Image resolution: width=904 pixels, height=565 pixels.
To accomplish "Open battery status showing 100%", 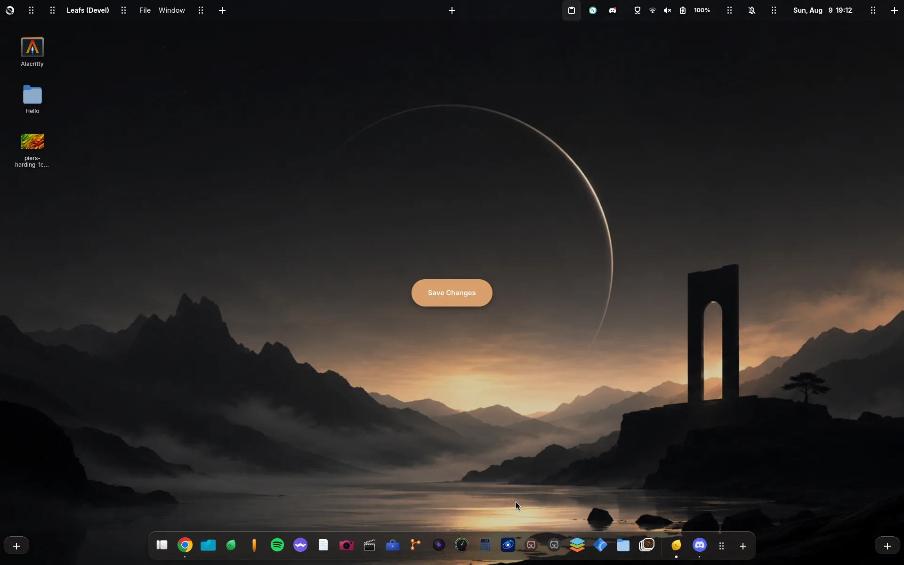I will pos(696,10).
